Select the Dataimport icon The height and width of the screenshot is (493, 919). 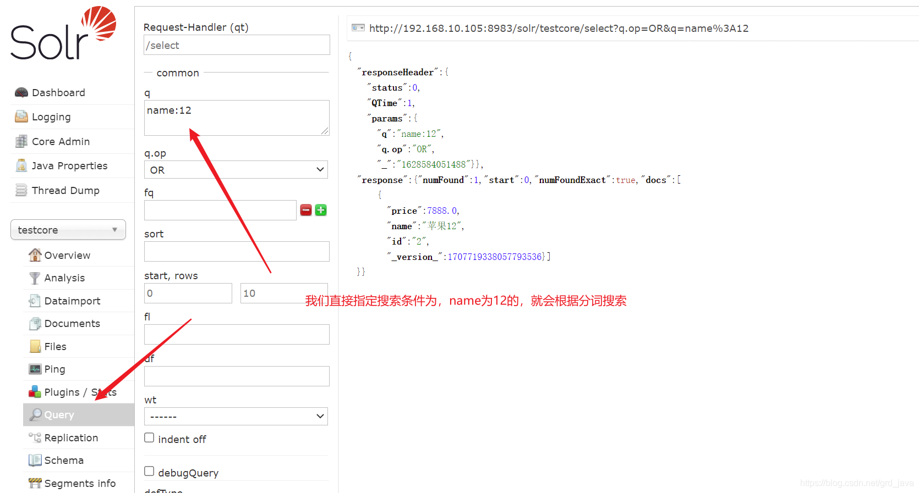click(35, 301)
